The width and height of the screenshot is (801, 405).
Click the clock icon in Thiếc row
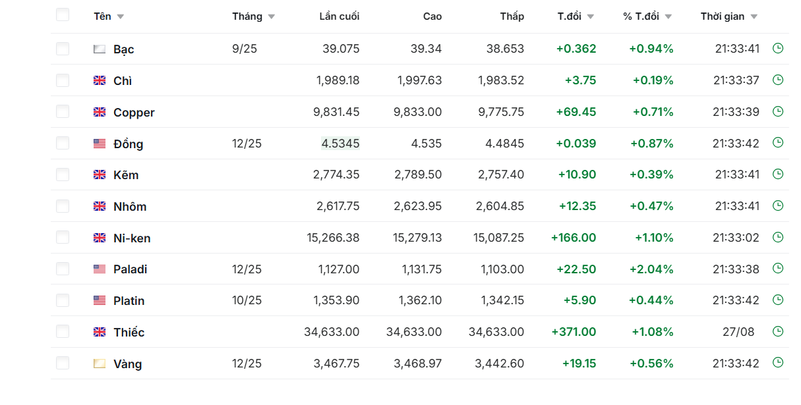pyautogui.click(x=778, y=331)
